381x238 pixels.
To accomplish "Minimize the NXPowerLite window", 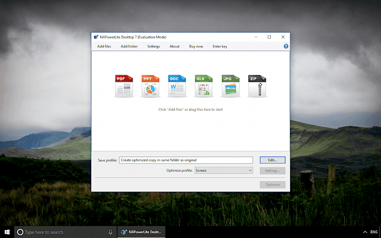I will point(256,37).
